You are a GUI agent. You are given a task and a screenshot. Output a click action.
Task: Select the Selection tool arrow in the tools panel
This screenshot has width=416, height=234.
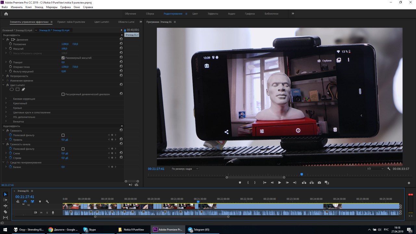point(5,194)
